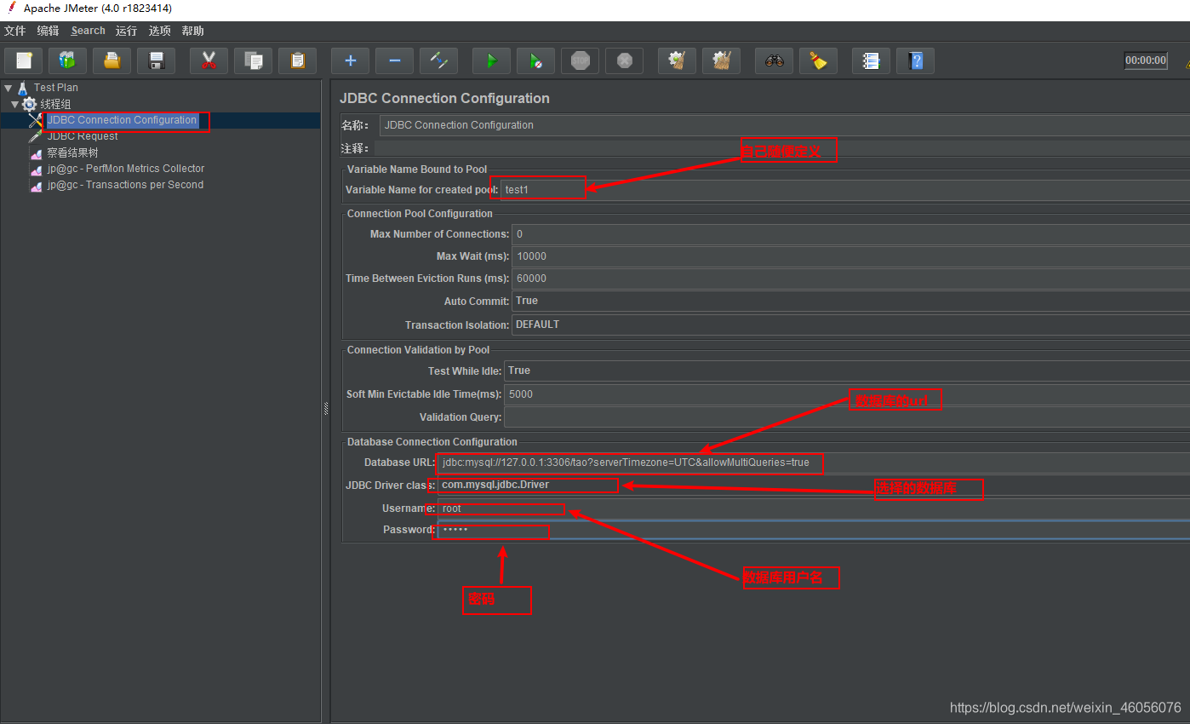Viewport: 1190px width, 724px height.
Task: Paste element using clipboard toolbar icon
Action: pos(297,60)
